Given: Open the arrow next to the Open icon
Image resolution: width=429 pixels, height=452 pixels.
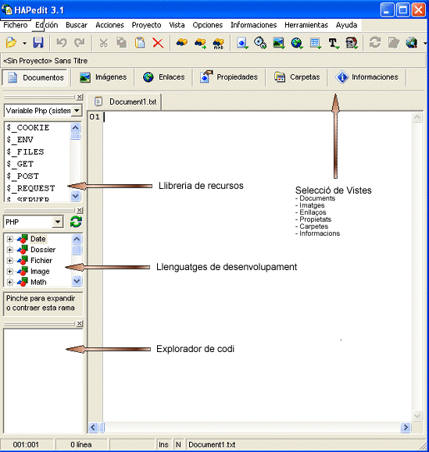Looking at the screenshot, I should click(24, 43).
